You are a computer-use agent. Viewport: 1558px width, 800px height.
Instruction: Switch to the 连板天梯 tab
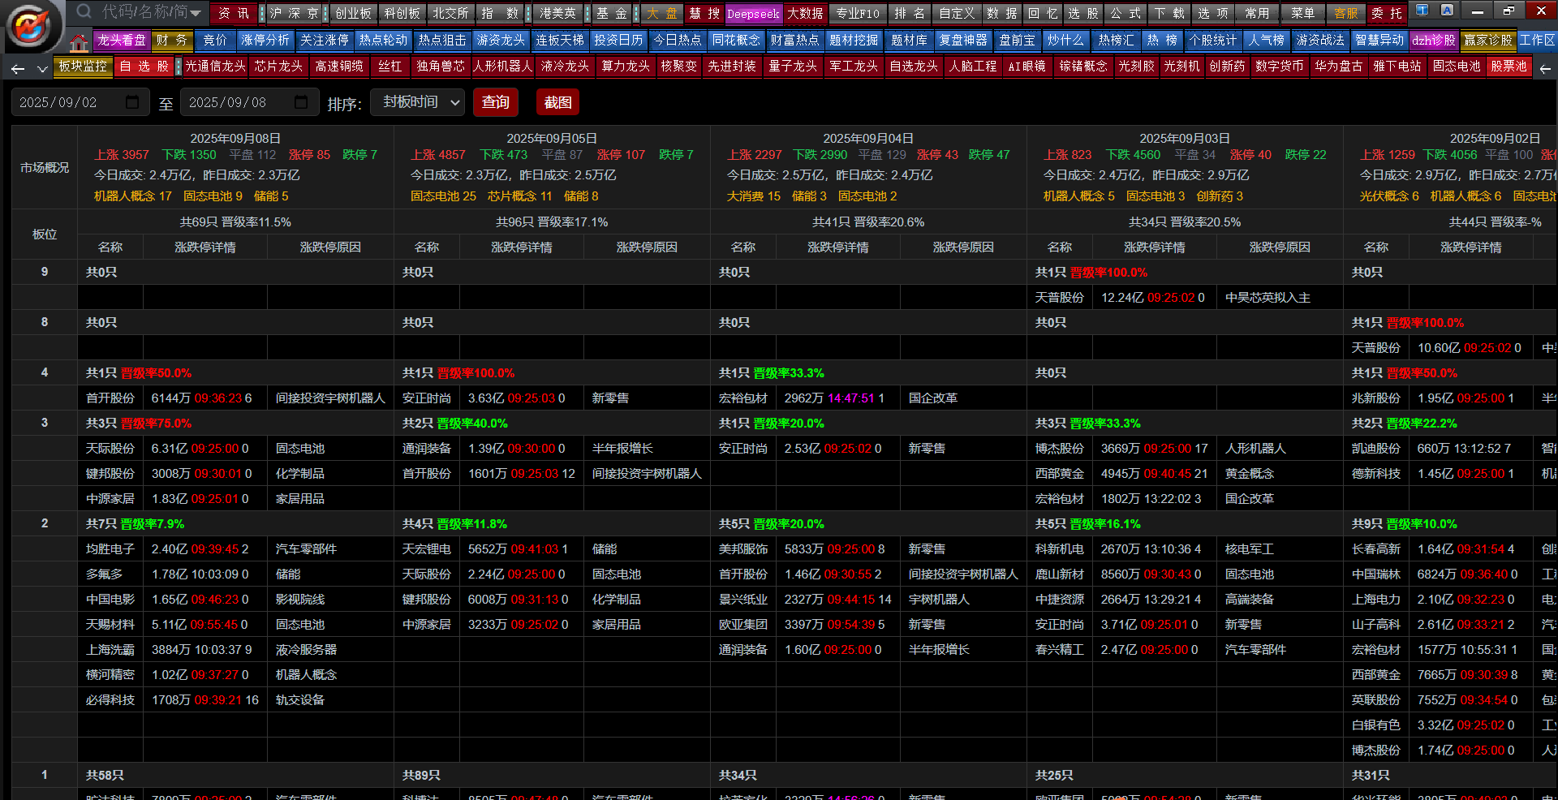(559, 40)
